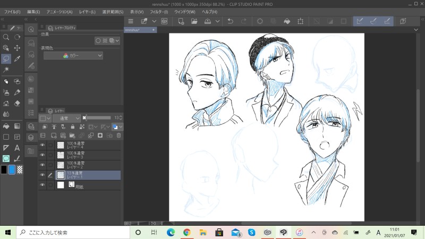Select the Correct line tool

17,158
